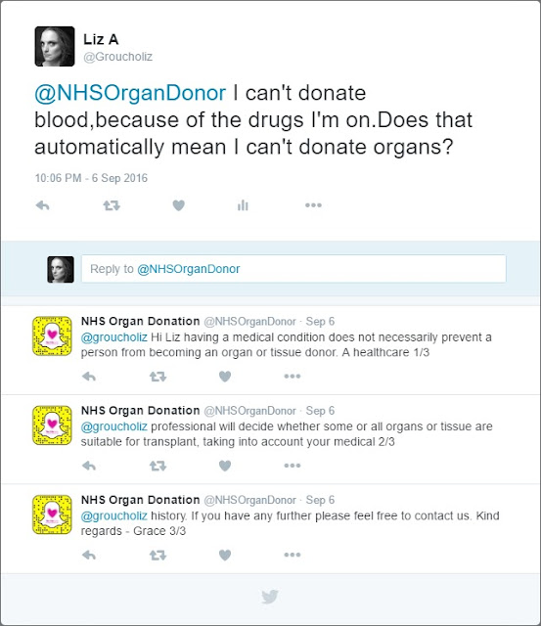Click the Twitter bird icon at bottom
Viewport: 541px width, 626px height.
(x=270, y=597)
